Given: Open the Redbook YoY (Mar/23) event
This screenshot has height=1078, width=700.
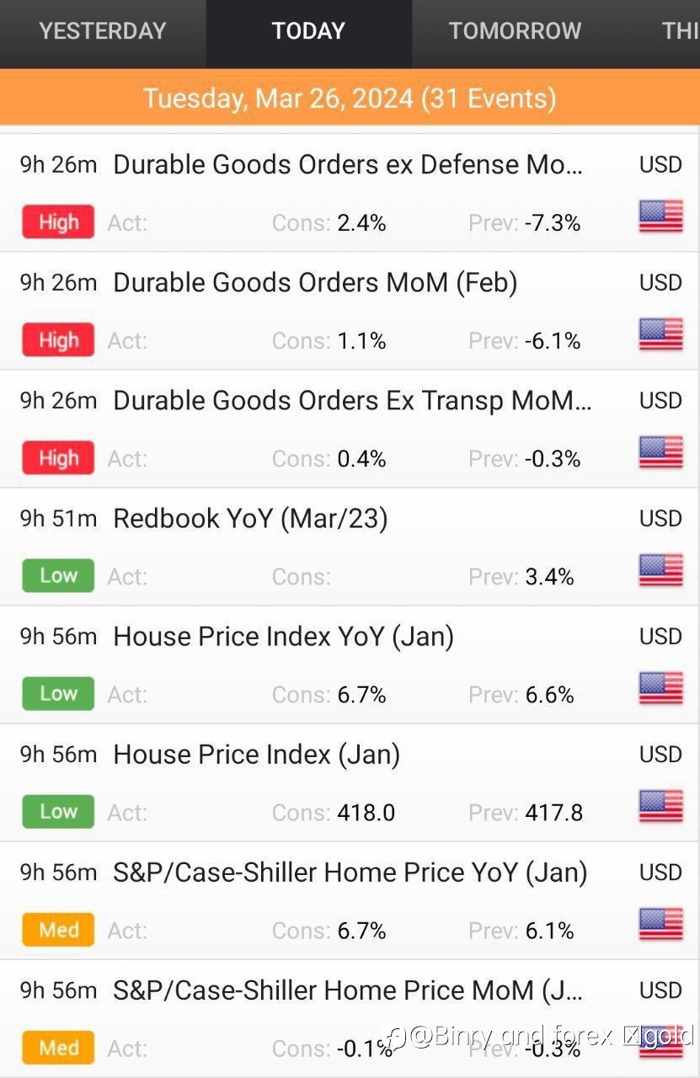Looking at the screenshot, I should pyautogui.click(x=350, y=547).
